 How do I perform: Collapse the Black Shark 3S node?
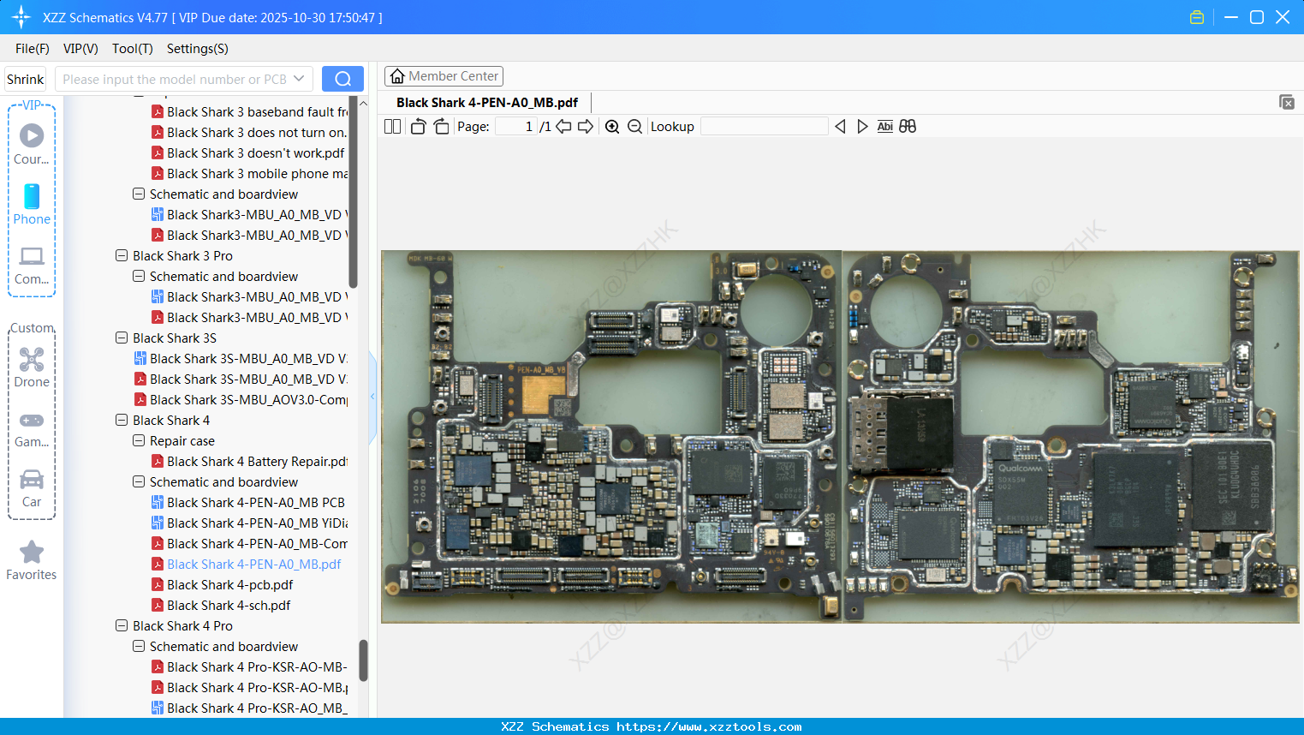coord(122,338)
